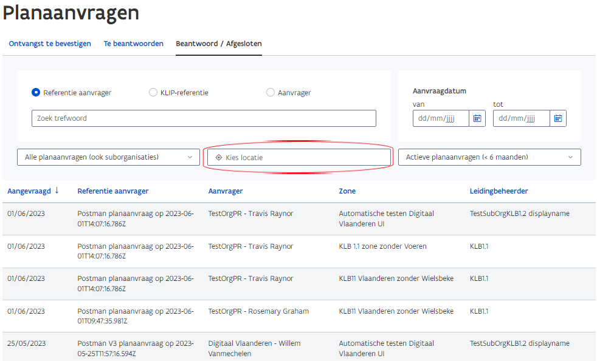This screenshot has width=597, height=361.
Task: Open the 'van' date calendar picker icon
Action: 477,118
